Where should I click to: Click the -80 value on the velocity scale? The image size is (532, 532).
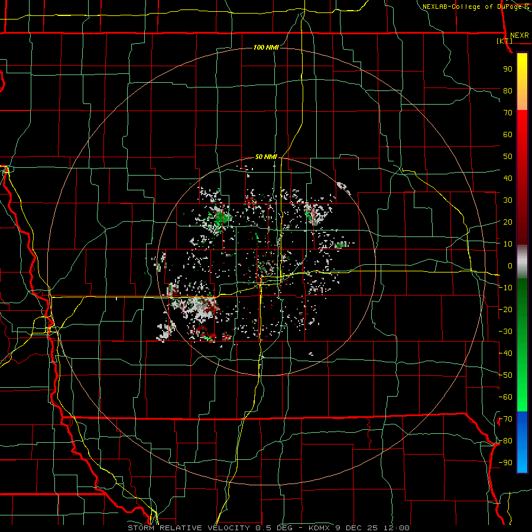505,441
